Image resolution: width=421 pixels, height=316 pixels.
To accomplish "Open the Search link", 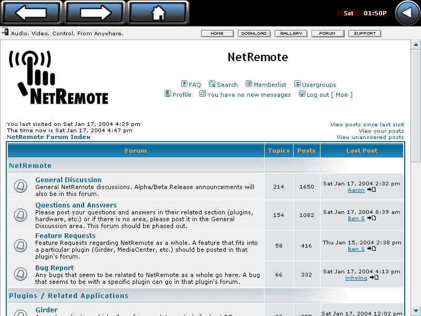I will coord(227,85).
